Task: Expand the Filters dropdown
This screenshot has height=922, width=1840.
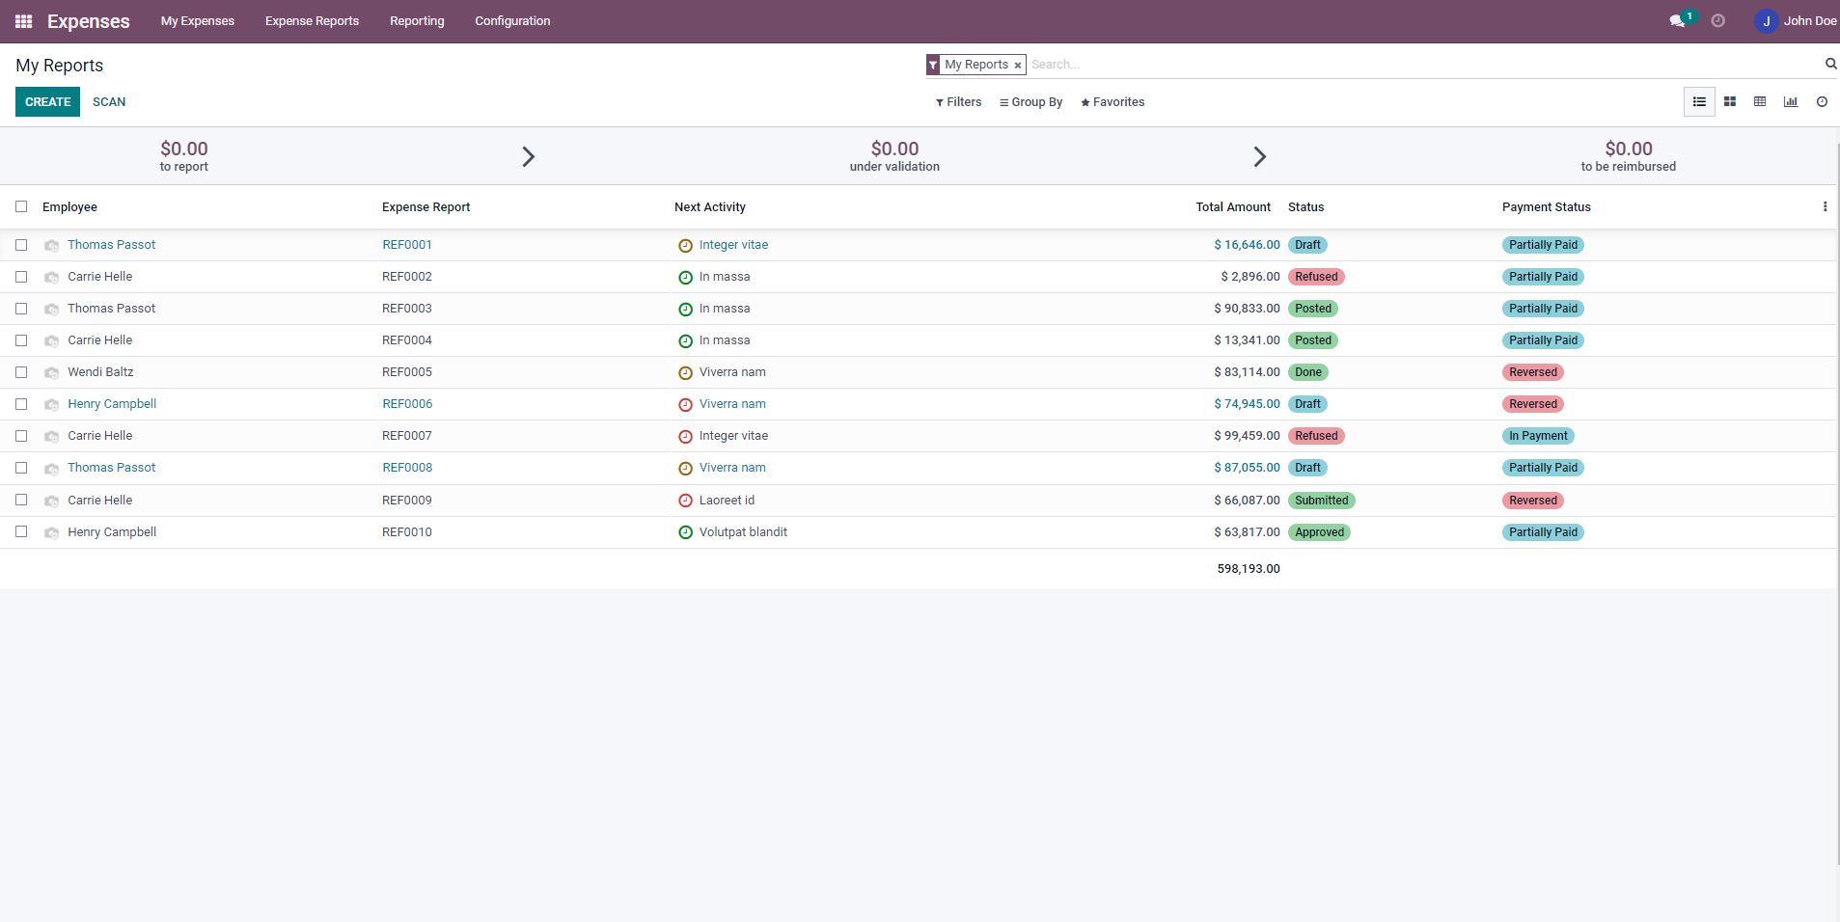Action: click(958, 102)
